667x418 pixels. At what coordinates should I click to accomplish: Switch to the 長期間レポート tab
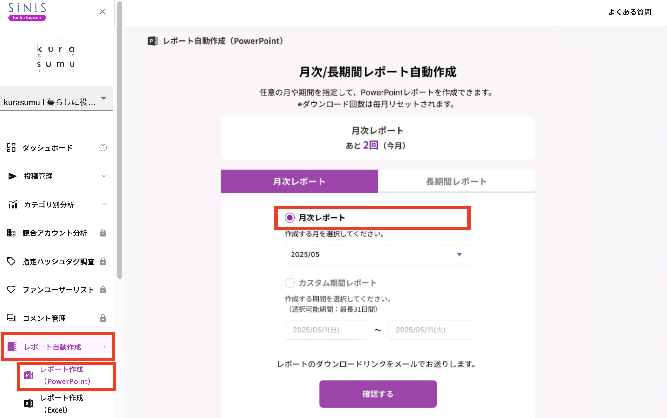pyautogui.click(x=456, y=181)
